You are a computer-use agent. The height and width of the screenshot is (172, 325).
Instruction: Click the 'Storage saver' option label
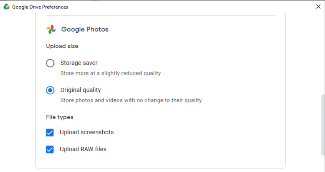point(79,63)
